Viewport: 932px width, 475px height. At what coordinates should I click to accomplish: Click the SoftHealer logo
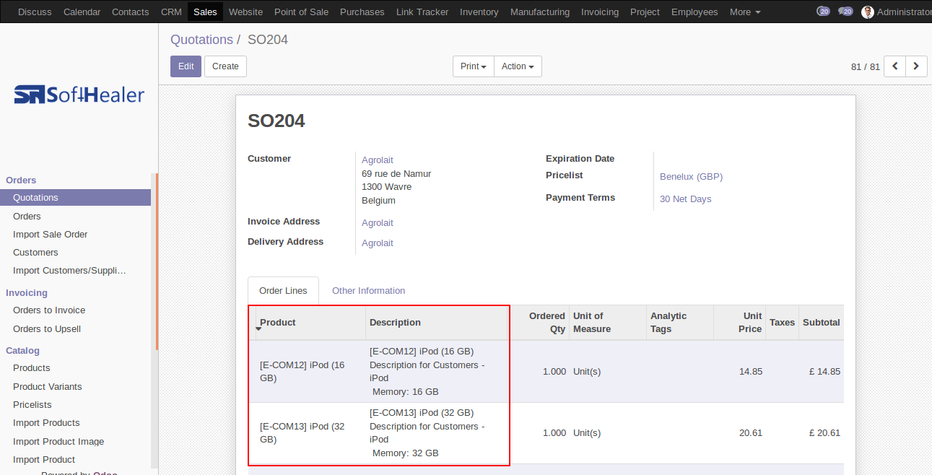(x=79, y=95)
